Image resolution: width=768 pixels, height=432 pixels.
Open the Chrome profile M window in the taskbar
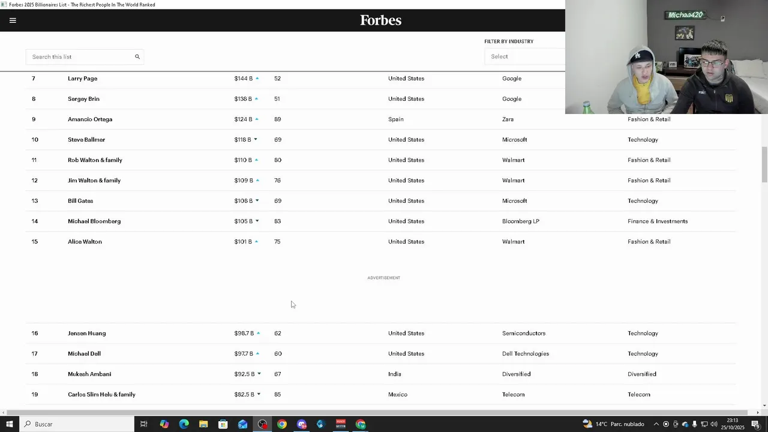(361, 424)
